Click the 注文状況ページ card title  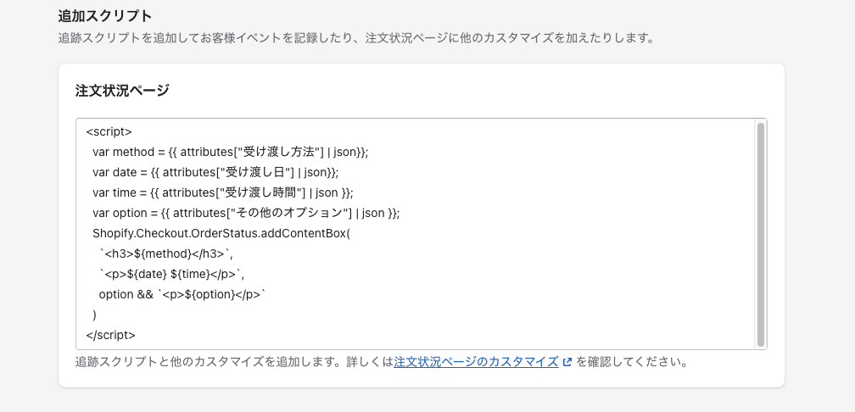122,90
